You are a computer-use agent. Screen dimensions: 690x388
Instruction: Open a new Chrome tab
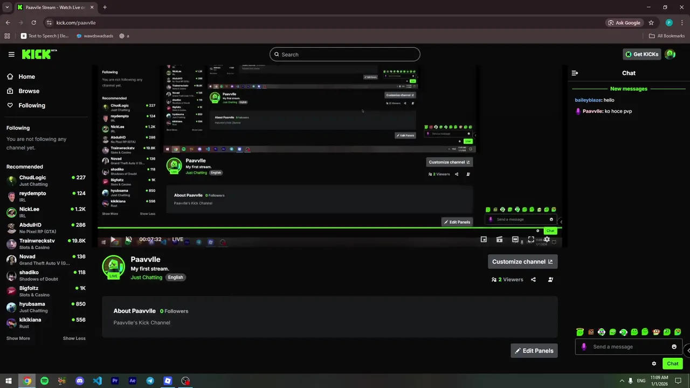(105, 8)
